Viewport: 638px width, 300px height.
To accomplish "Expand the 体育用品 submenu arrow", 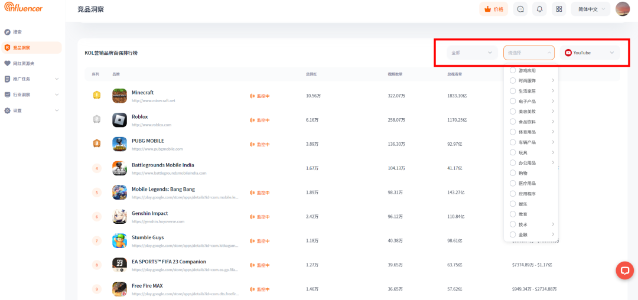I will point(553,132).
